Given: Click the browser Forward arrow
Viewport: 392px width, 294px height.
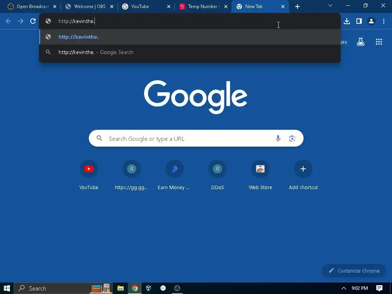Looking at the screenshot, I should [x=21, y=21].
